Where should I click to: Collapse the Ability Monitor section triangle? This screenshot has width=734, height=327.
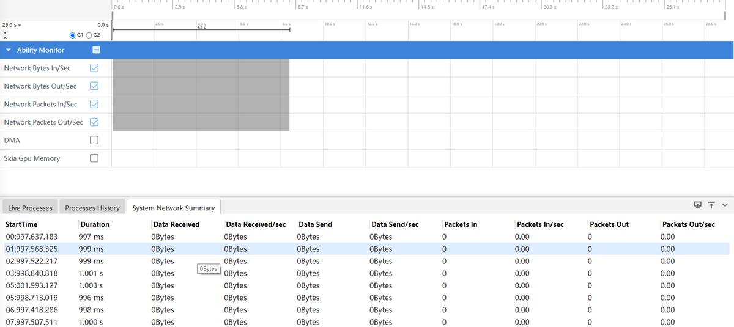(8, 50)
